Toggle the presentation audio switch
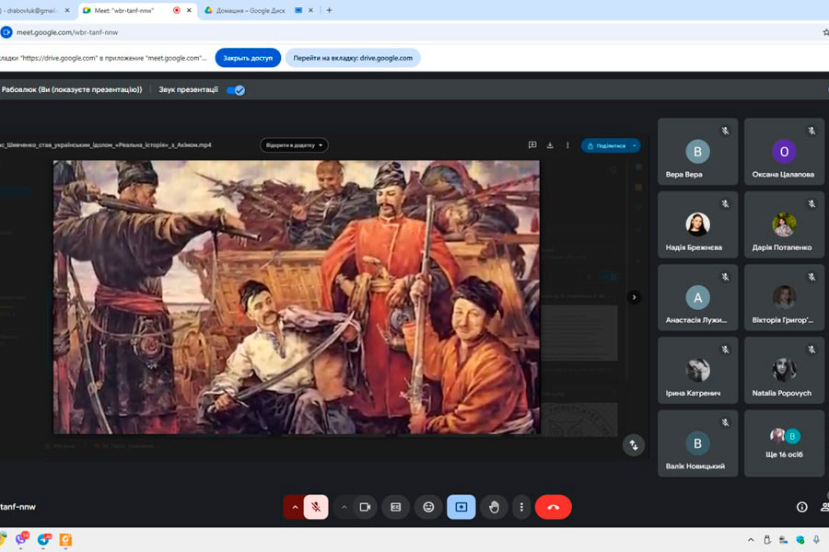This screenshot has width=829, height=552. pyautogui.click(x=236, y=90)
